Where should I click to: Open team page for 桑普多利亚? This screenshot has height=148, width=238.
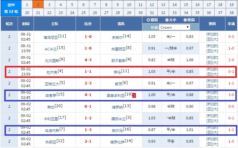pyautogui.click(x=116, y=95)
